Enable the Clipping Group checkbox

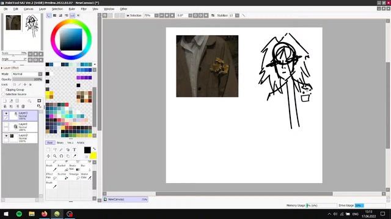point(4,89)
